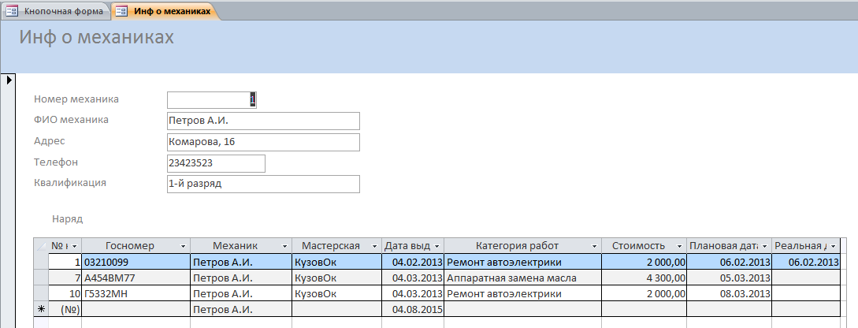Click the Наряд subform label
The width and height of the screenshot is (858, 328).
(67, 219)
